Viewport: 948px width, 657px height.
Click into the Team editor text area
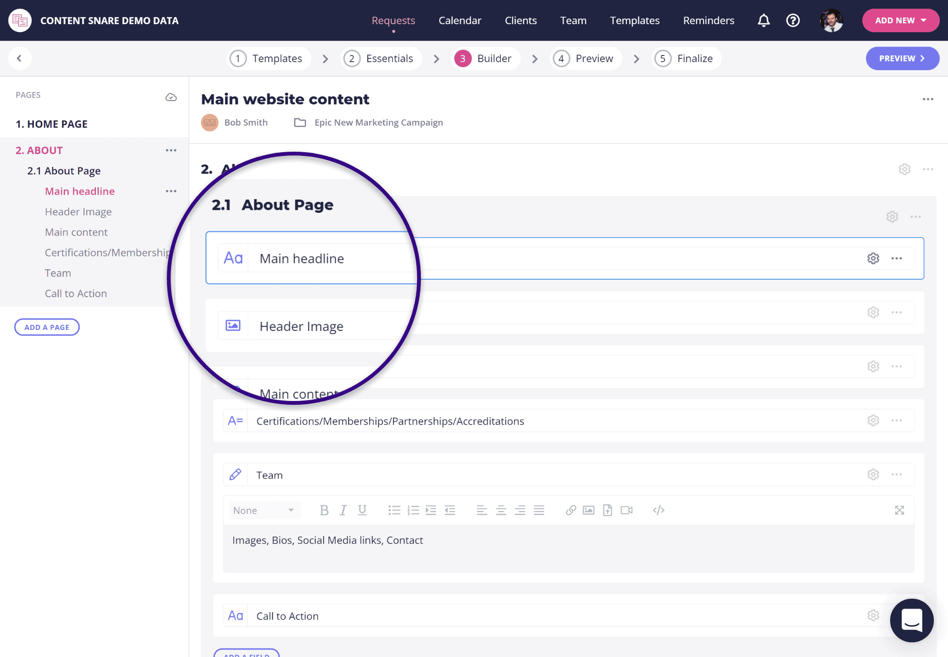[x=568, y=548]
